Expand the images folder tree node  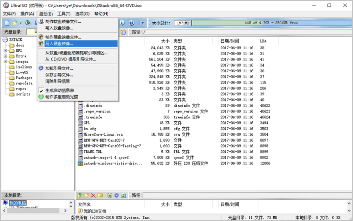coord(6,62)
